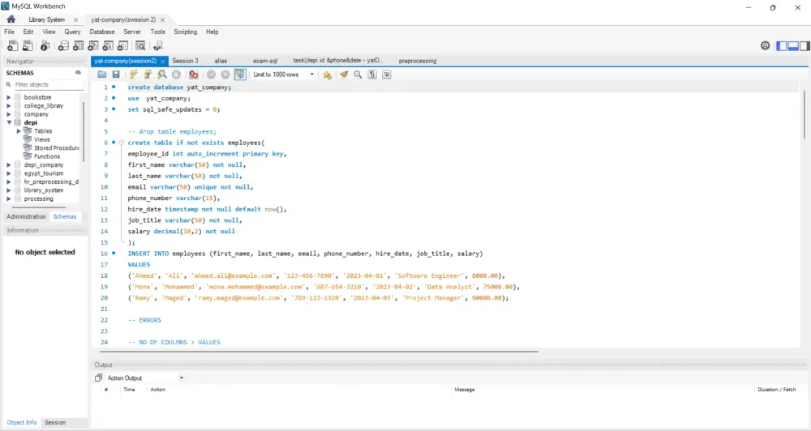Create a new schema via toolbar icon
This screenshot has height=431, width=811.
63,46
